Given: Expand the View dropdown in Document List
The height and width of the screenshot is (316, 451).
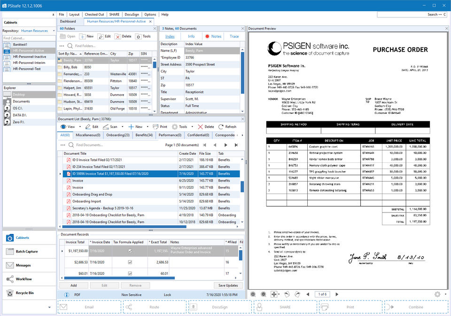Looking at the screenshot, I should coord(80,126).
